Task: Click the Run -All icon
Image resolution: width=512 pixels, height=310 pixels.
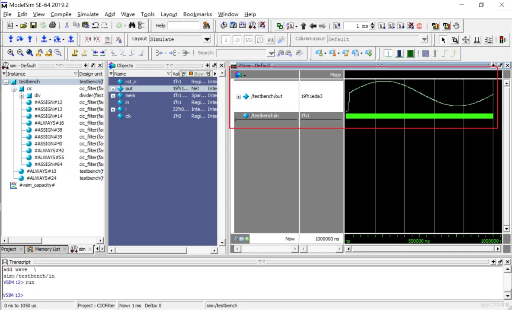Action: click(401, 26)
